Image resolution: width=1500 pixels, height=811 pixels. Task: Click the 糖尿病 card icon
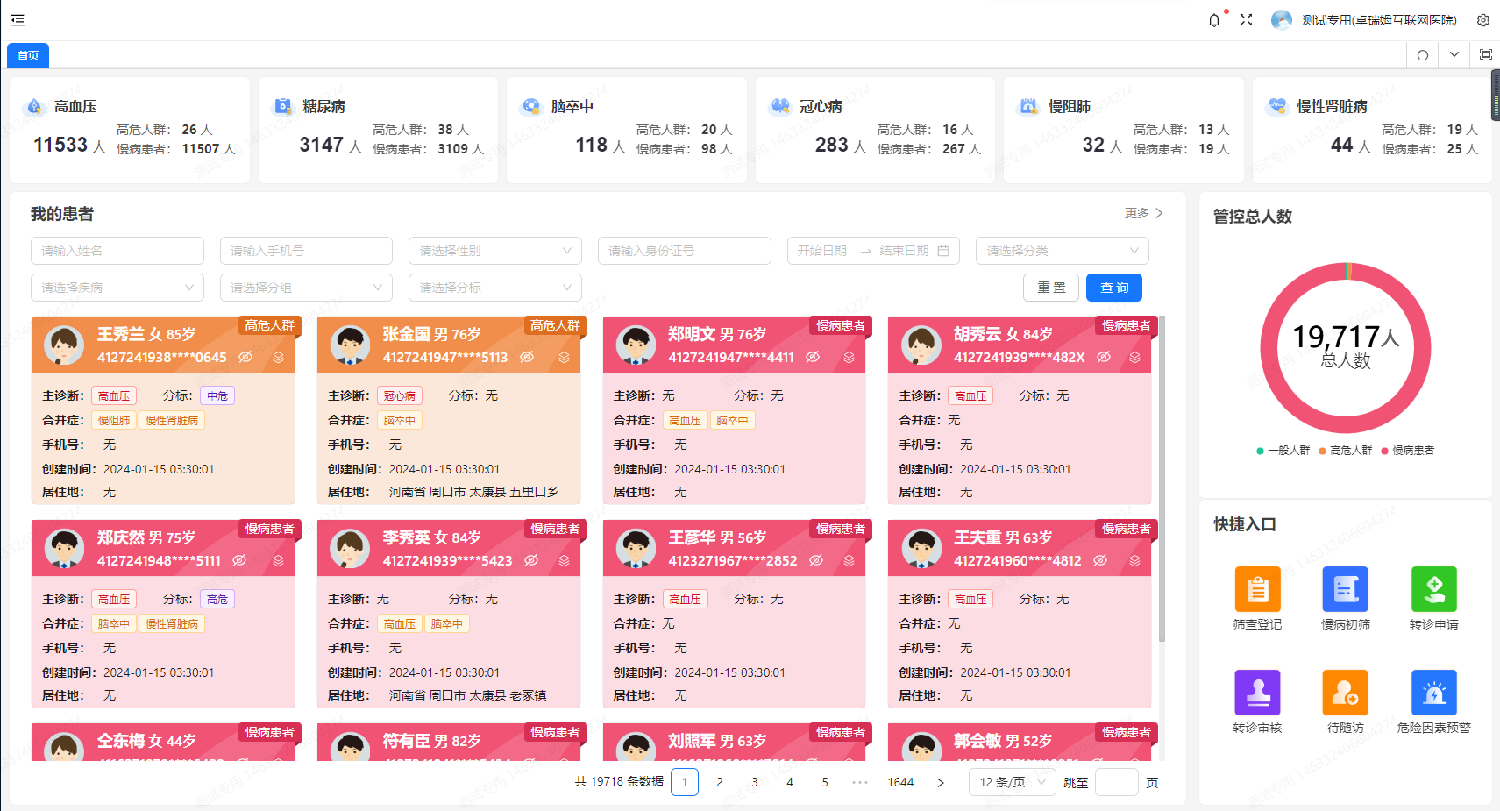pos(283,106)
